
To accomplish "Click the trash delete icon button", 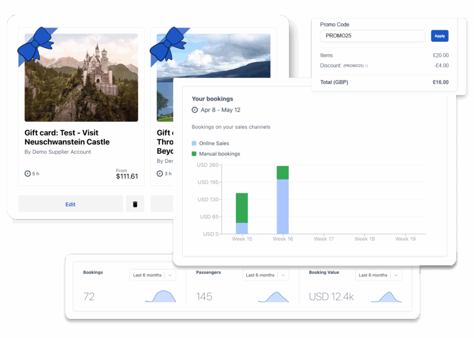I will pyautogui.click(x=135, y=204).
